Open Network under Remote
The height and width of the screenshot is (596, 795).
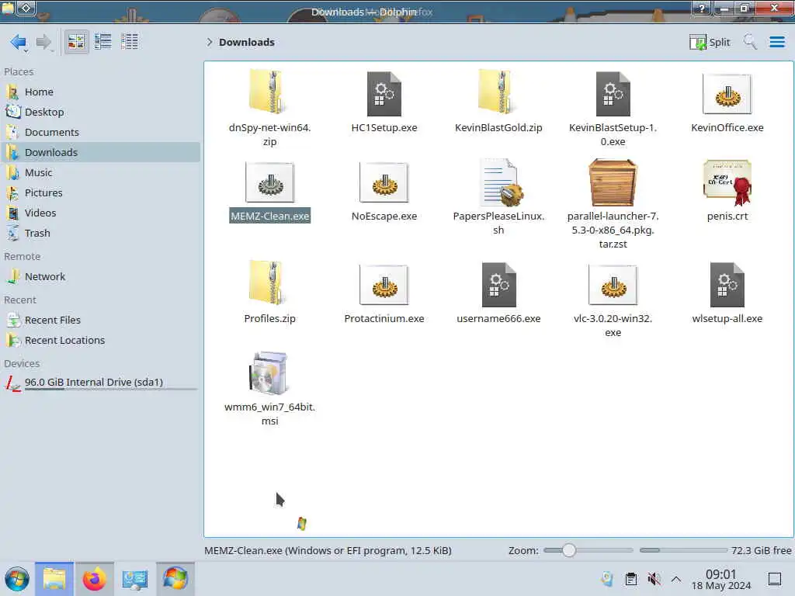102,277
